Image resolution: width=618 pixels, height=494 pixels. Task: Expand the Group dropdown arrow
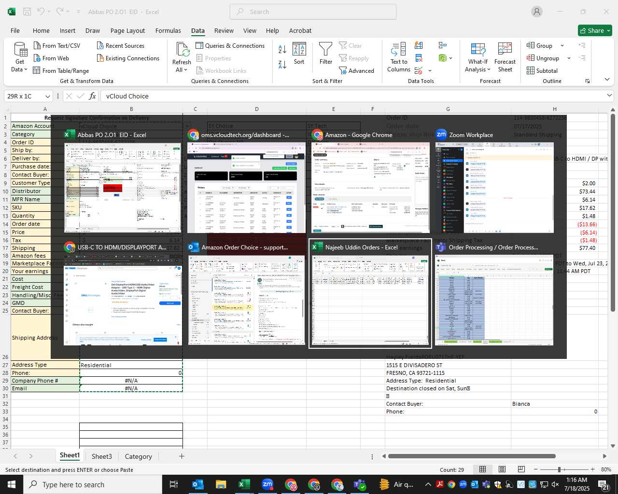[x=562, y=46]
